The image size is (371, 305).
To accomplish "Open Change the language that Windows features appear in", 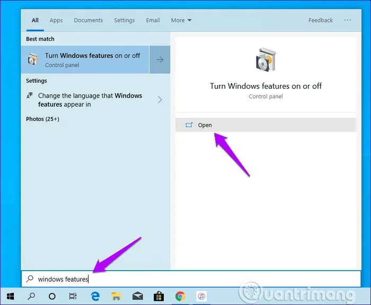I will pos(90,100).
